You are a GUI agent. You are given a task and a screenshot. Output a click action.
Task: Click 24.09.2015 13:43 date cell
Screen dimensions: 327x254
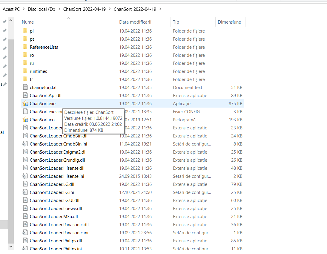[x=135, y=176]
